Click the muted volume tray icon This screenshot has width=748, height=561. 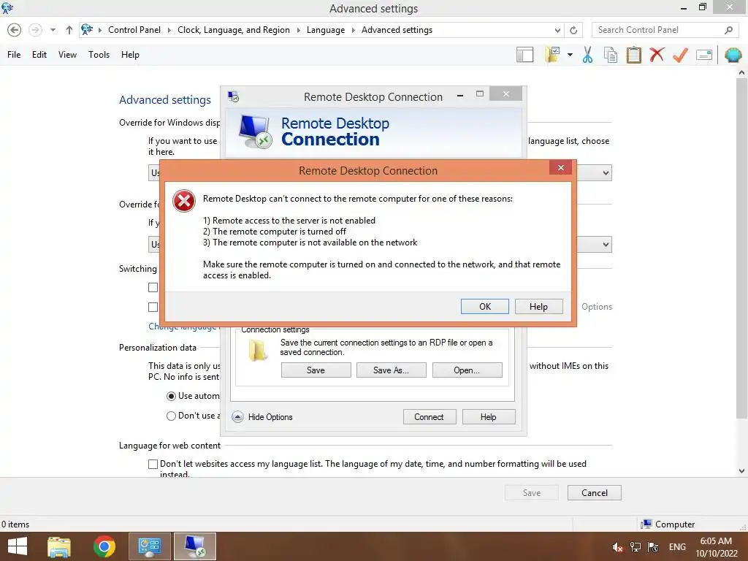click(618, 547)
